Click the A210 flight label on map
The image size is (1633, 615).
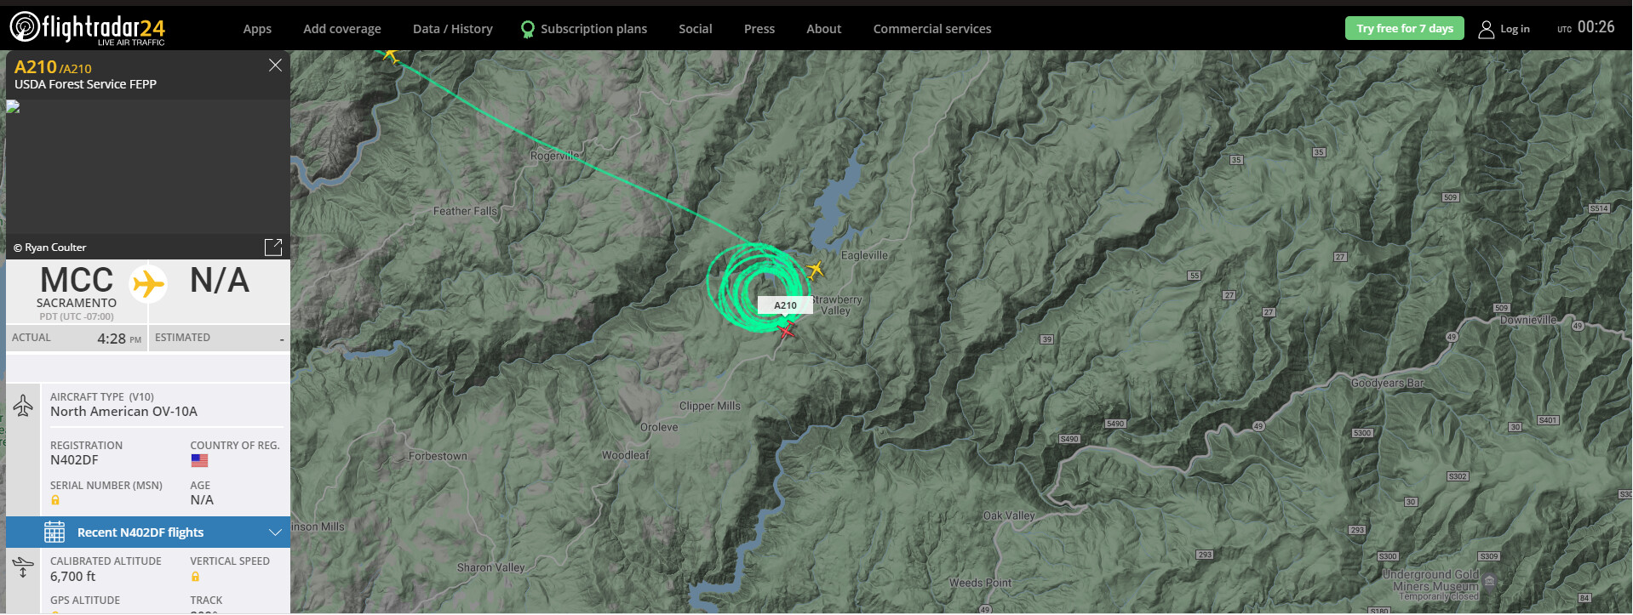[785, 305]
